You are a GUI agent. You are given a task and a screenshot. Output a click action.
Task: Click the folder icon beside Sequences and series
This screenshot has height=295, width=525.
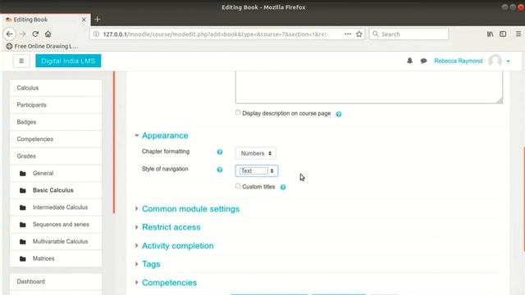[23, 225]
